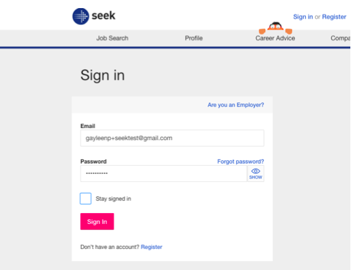The image size is (351, 270).
Task: Follow the Are you an Employer? link
Action: pyautogui.click(x=235, y=105)
